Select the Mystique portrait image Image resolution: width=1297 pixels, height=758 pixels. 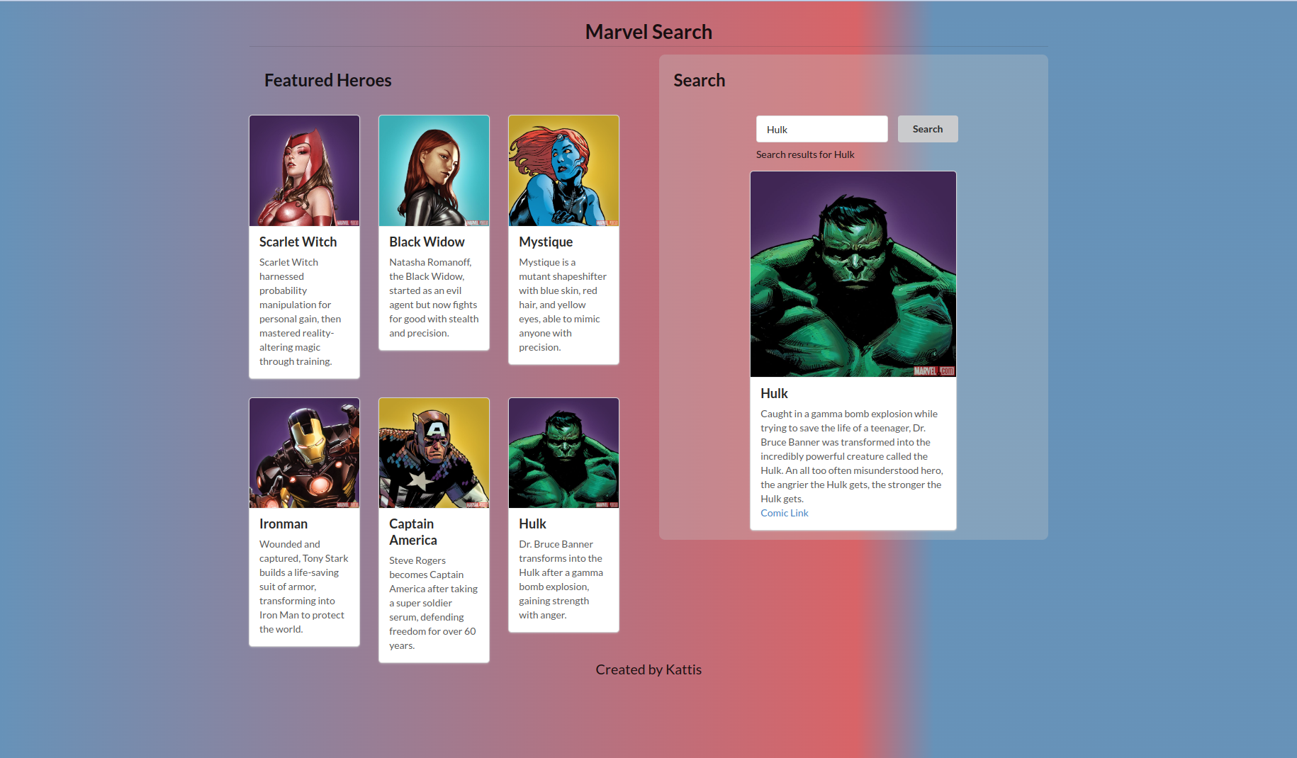(x=563, y=171)
